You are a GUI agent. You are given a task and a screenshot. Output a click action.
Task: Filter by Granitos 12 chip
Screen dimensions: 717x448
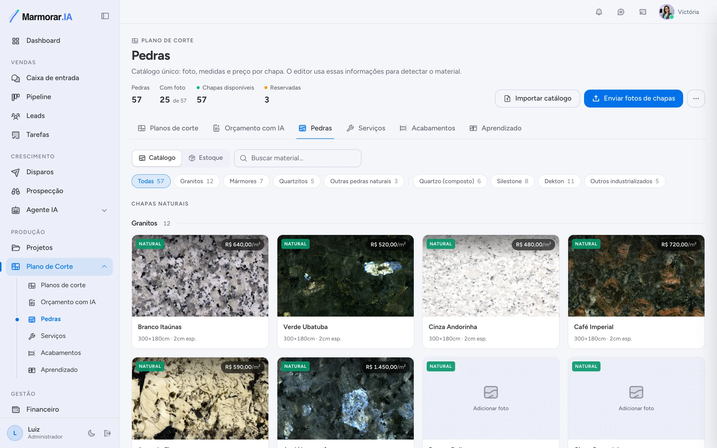pos(197,181)
